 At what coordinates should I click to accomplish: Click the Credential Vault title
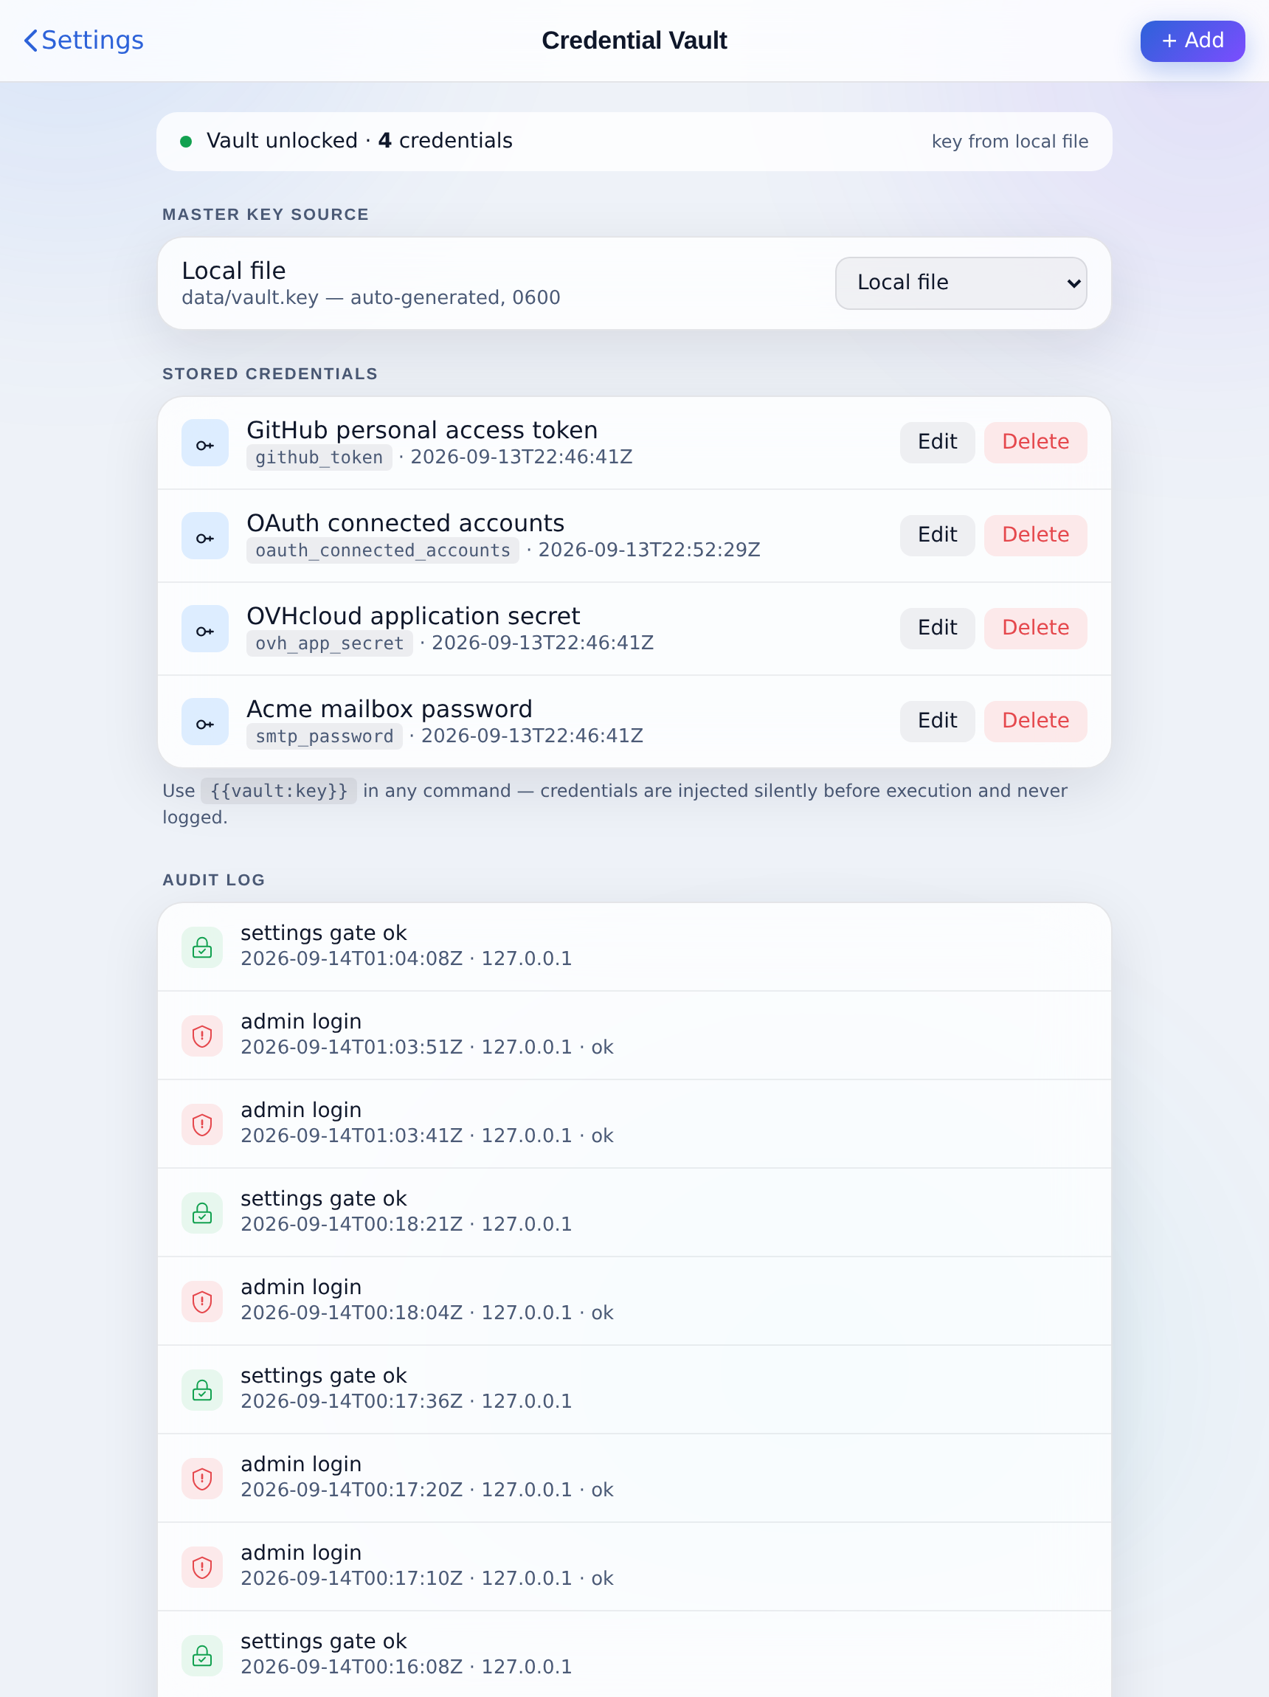pyautogui.click(x=634, y=40)
